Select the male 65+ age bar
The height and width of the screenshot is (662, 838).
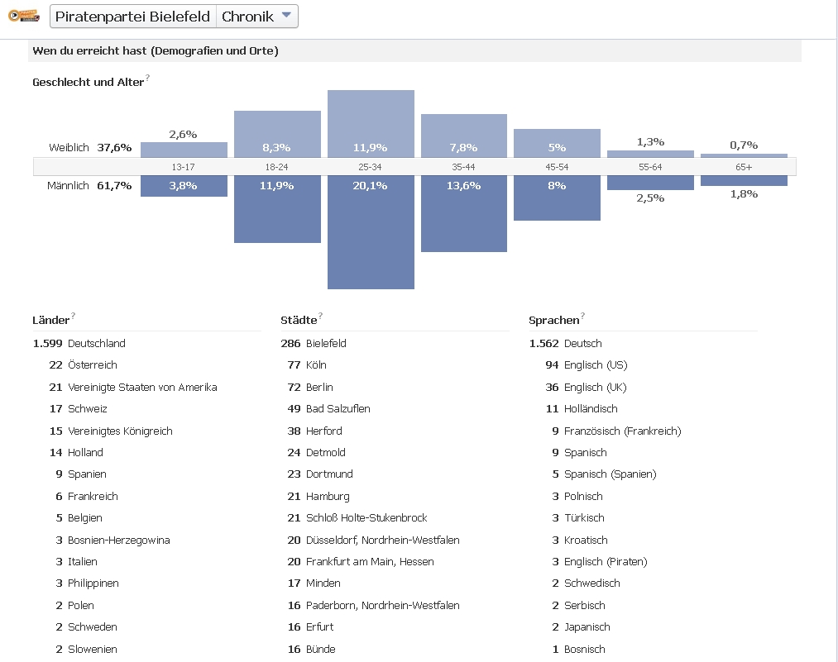click(744, 180)
